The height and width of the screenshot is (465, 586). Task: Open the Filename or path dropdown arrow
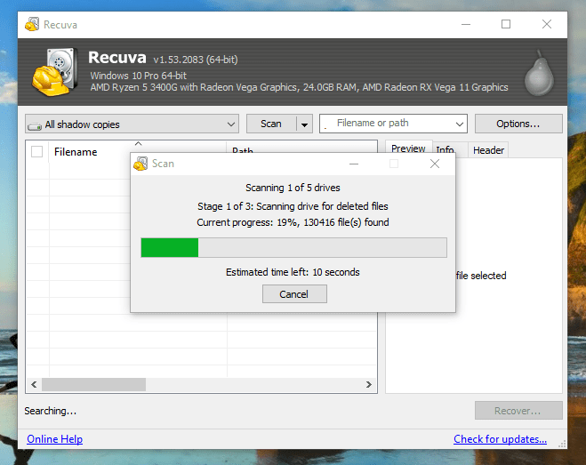pyautogui.click(x=460, y=124)
